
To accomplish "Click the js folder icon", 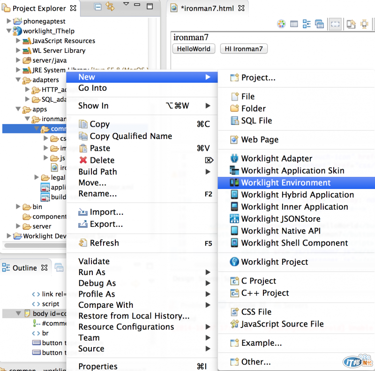I will click(x=54, y=158).
